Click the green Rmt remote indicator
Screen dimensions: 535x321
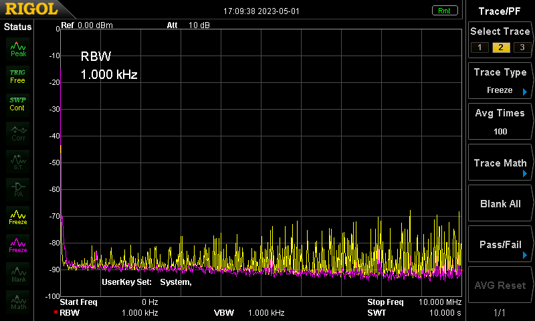tap(445, 11)
